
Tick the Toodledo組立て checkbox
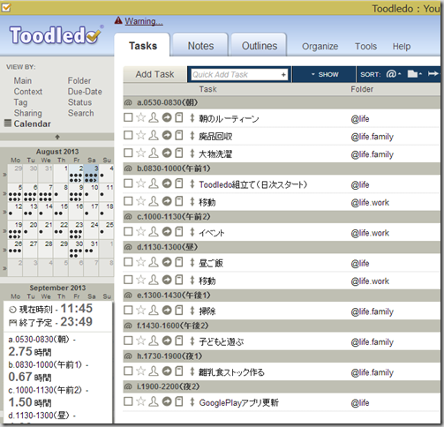[128, 184]
